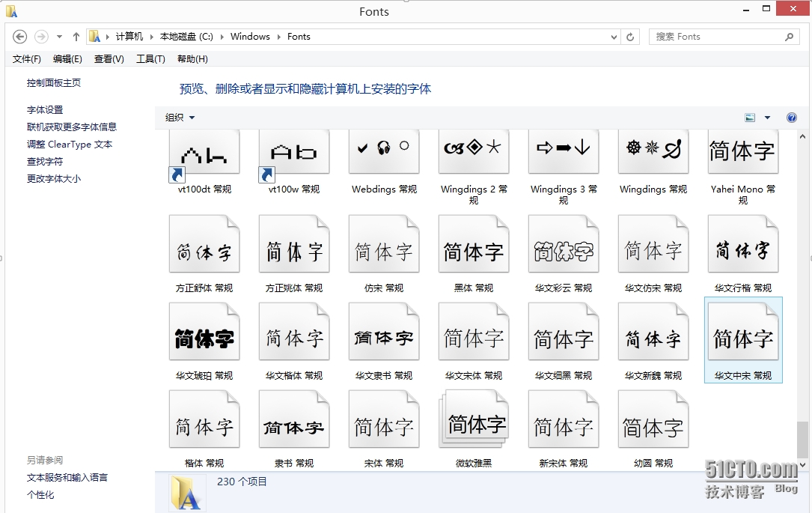Screen dimensions: 812x513
Task: Expand the view options dropdown arrow
Action: pyautogui.click(x=767, y=118)
